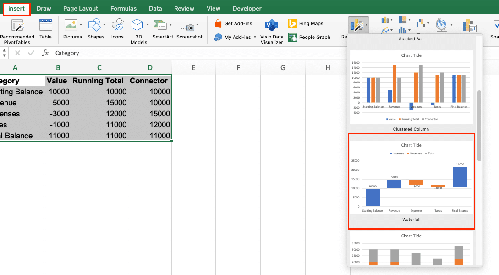Launch Visio Data Visualizer
Image resolution: width=499 pixels, height=275 pixels.
[271, 31]
